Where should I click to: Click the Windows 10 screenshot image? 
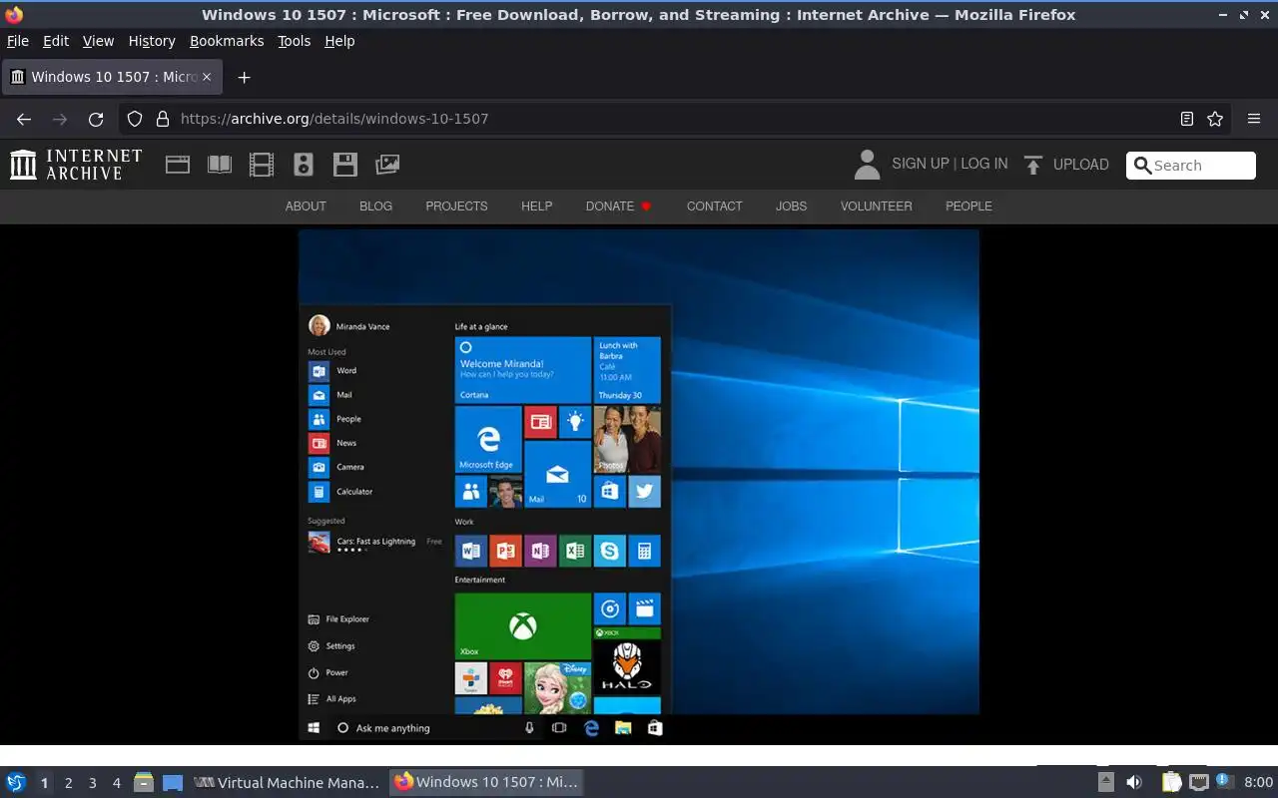pyautogui.click(x=639, y=485)
